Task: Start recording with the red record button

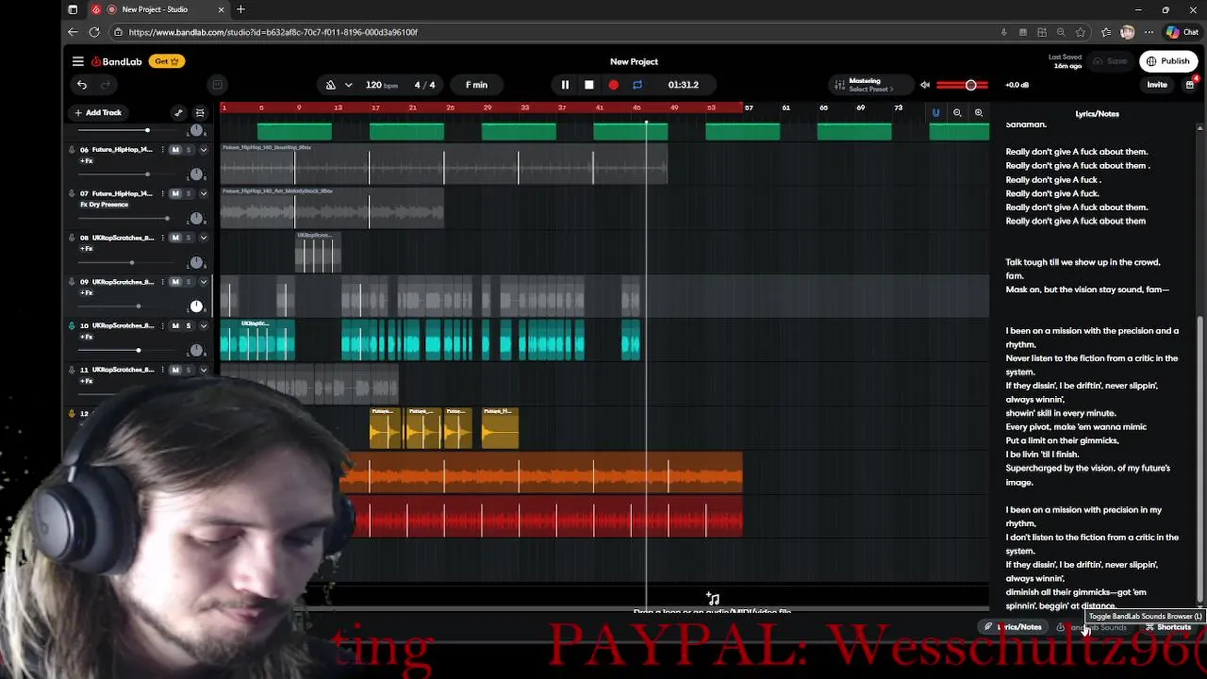Action: click(x=613, y=85)
